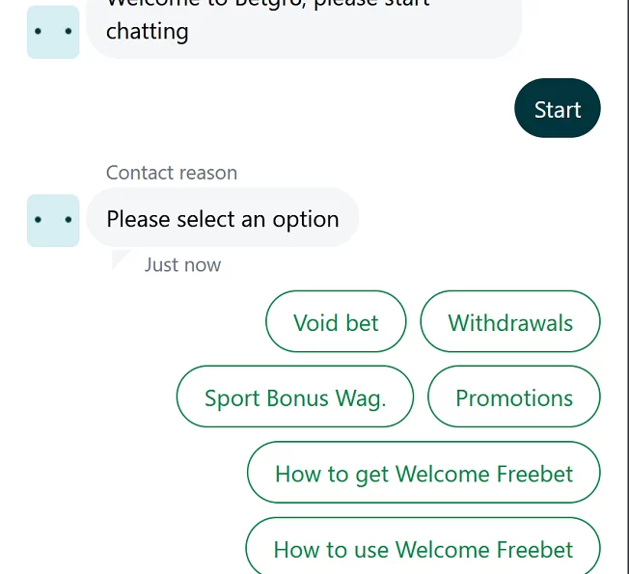Click the bot avatar next to 'Please select an option'
The height and width of the screenshot is (574, 629).
pos(53,220)
